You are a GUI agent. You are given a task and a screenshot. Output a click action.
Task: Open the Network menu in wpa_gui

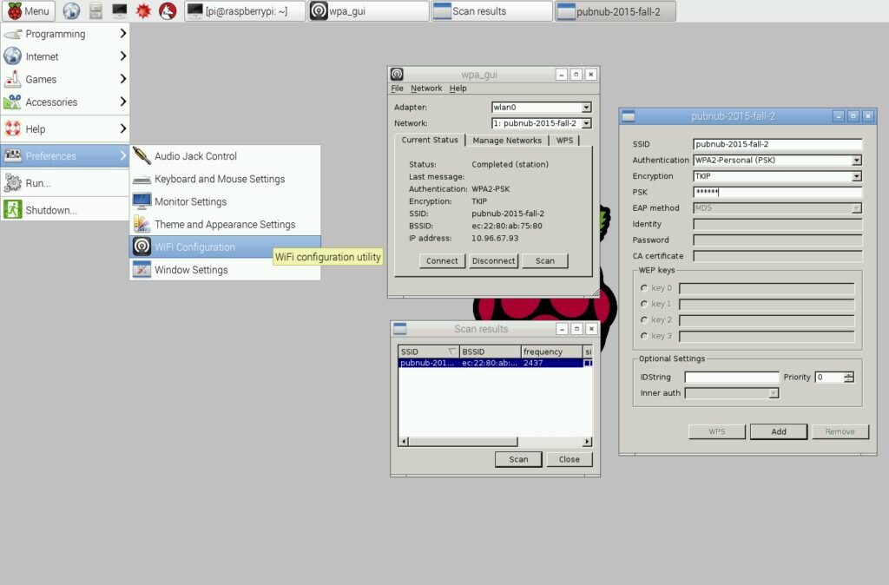(x=426, y=88)
